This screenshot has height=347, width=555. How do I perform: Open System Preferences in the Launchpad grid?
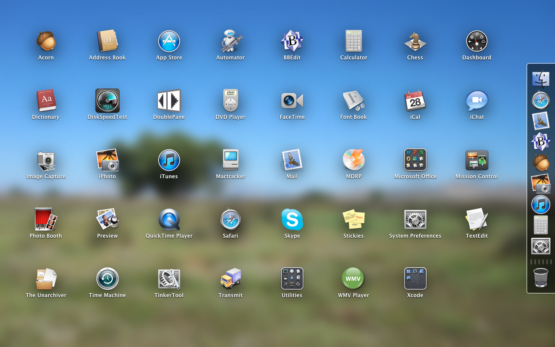[x=415, y=219]
